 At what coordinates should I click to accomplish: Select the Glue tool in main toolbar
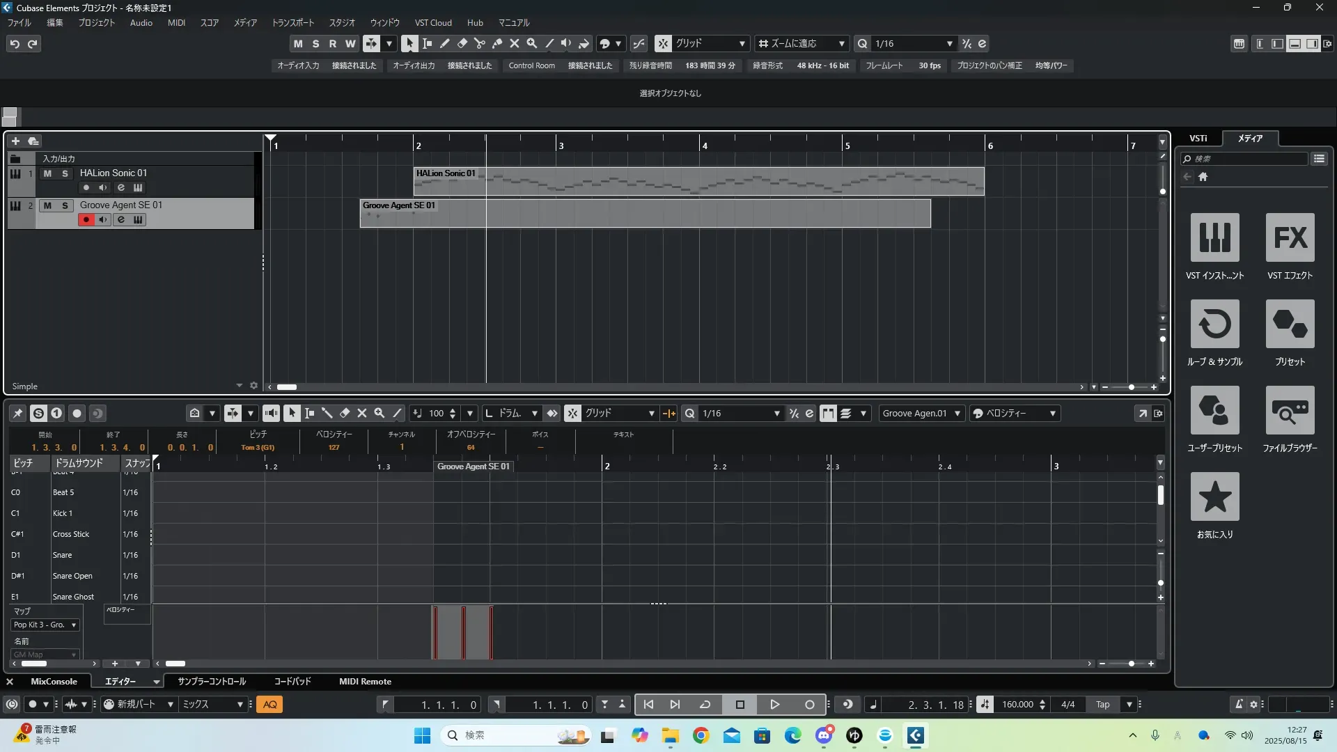(497, 43)
